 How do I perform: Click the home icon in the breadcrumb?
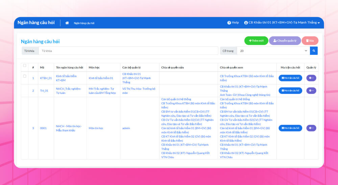(67, 23)
